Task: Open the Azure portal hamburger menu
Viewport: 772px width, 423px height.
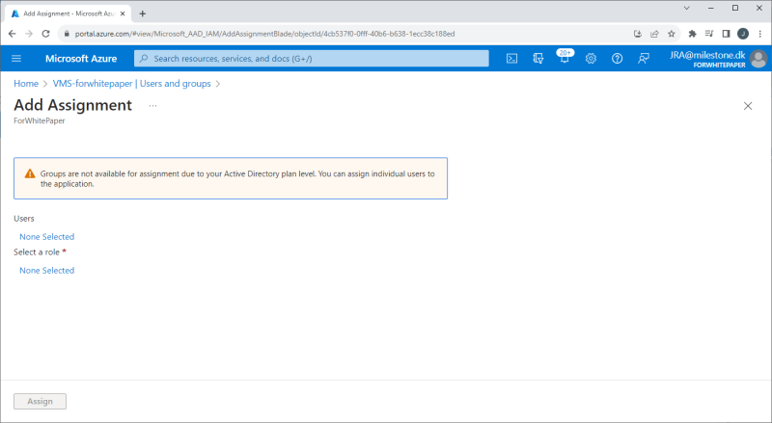Action: [x=16, y=59]
